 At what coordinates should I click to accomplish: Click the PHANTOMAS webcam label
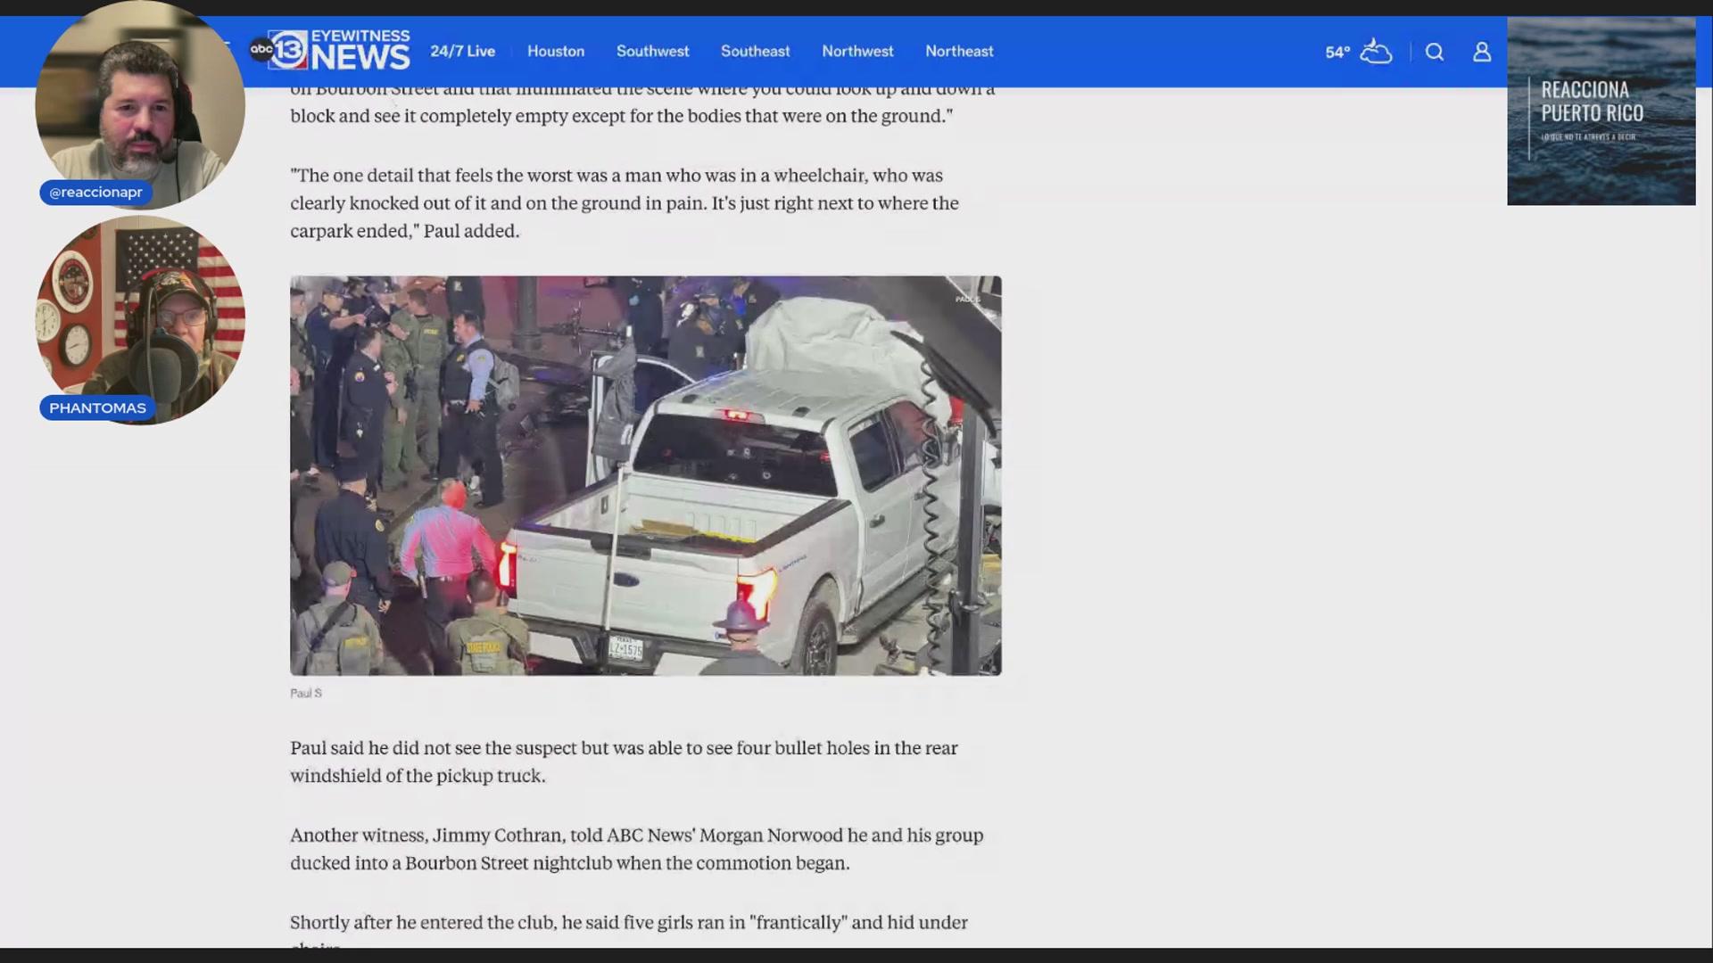[97, 407]
